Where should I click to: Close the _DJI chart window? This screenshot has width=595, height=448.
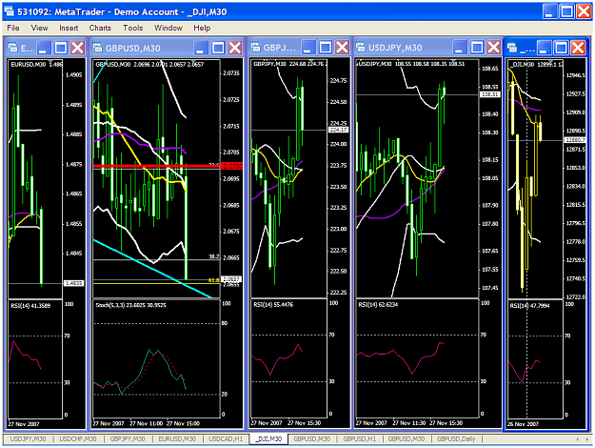(578, 48)
